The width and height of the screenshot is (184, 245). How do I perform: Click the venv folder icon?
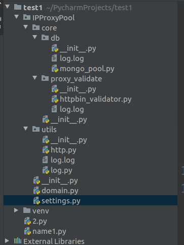(27, 210)
